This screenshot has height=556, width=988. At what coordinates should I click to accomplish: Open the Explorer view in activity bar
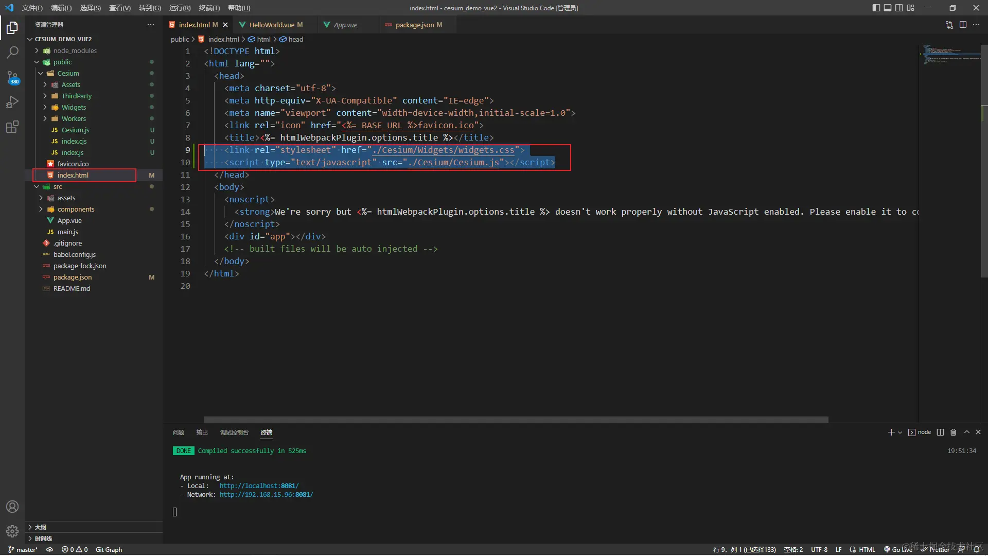pyautogui.click(x=12, y=27)
